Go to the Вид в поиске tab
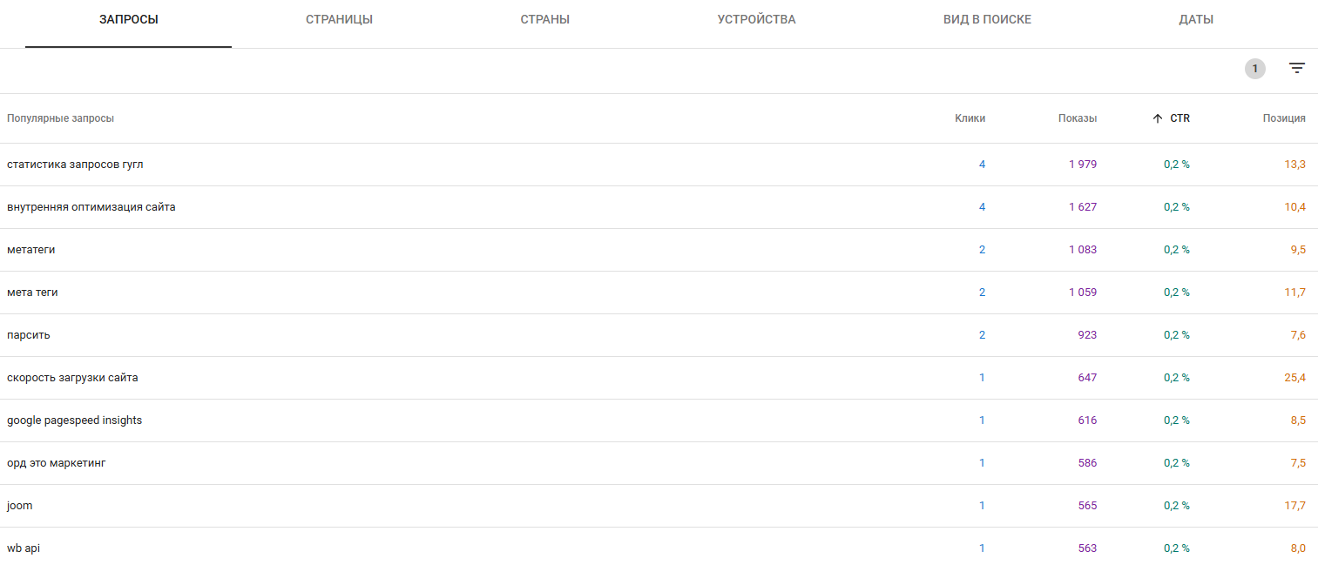The image size is (1318, 565). pyautogui.click(x=987, y=19)
